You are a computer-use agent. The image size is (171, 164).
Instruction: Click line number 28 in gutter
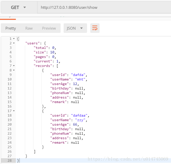(10, 160)
